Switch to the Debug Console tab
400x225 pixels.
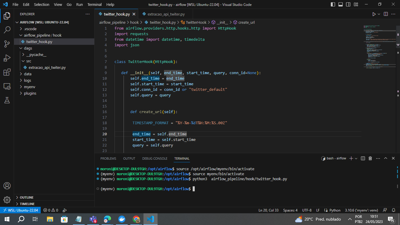coord(155,158)
